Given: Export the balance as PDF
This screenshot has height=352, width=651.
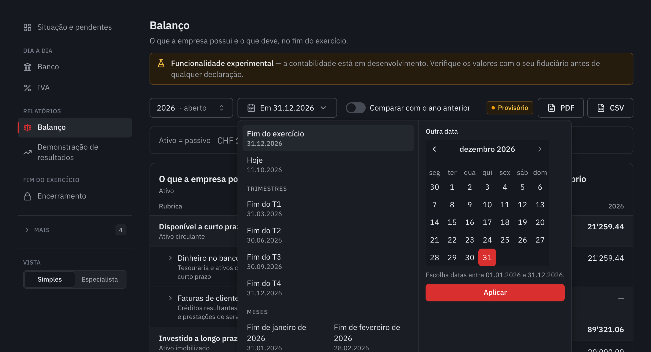Looking at the screenshot, I should 561,108.
